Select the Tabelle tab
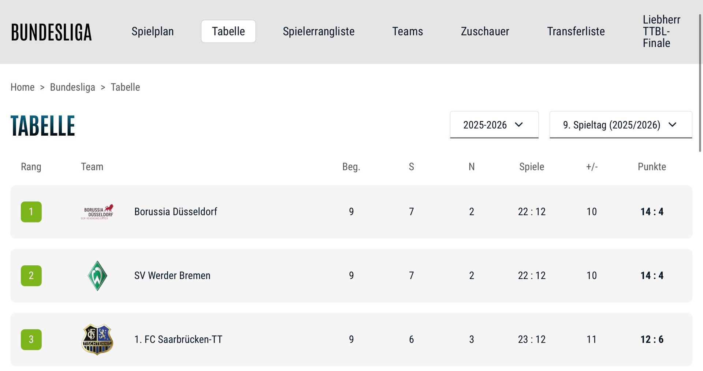Screen dimensions: 703x371 coord(228,32)
